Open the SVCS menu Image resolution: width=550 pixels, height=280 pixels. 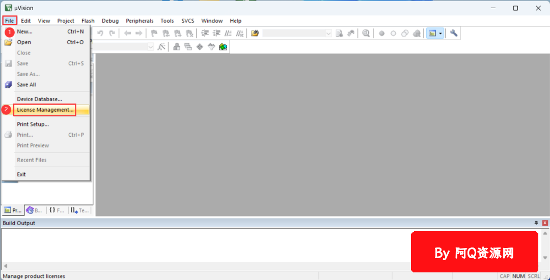click(187, 21)
